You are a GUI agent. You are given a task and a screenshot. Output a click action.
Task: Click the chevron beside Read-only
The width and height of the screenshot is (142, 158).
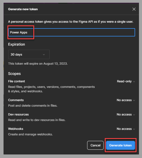coord(134,81)
